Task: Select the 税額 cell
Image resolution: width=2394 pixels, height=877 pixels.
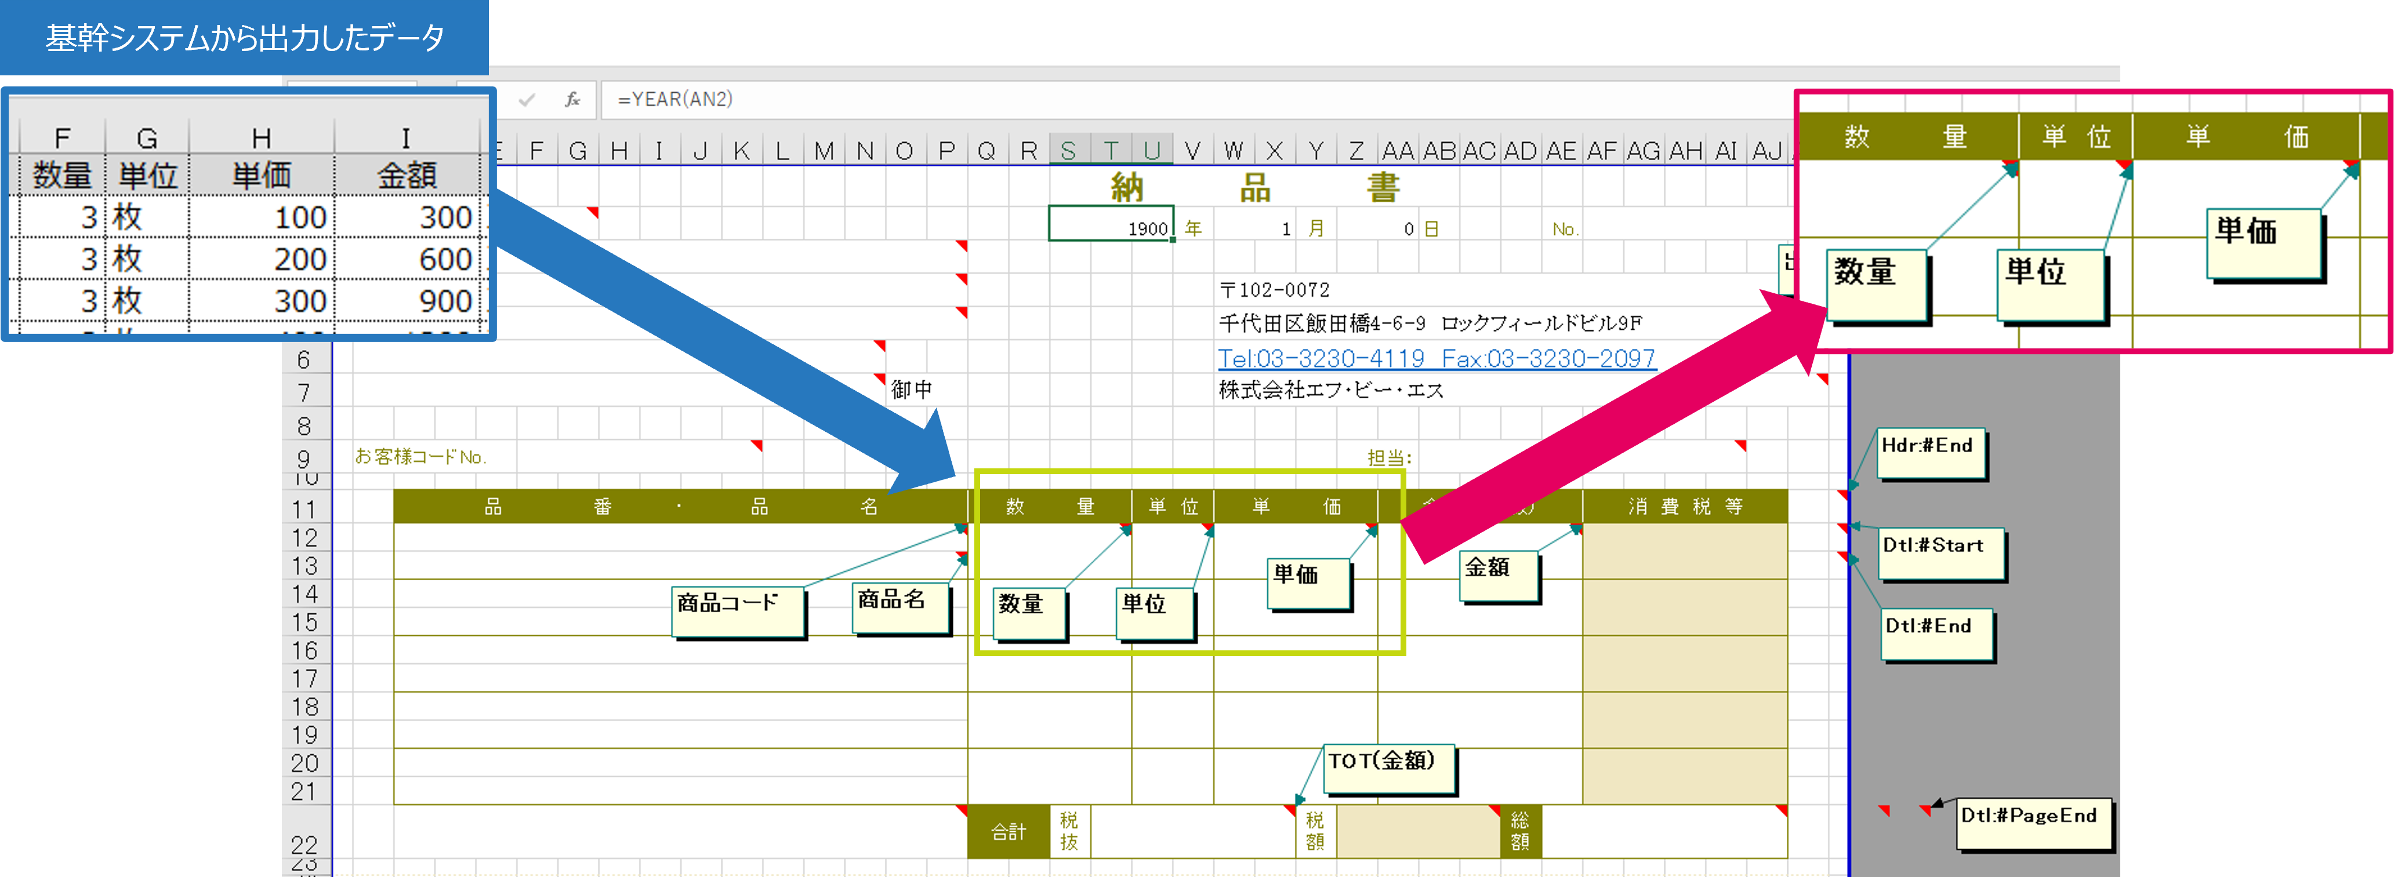Action: 1315,831
